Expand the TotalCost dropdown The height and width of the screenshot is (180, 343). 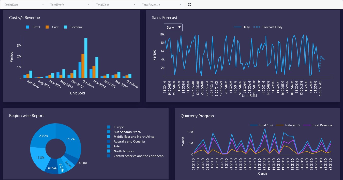pos(116,5)
